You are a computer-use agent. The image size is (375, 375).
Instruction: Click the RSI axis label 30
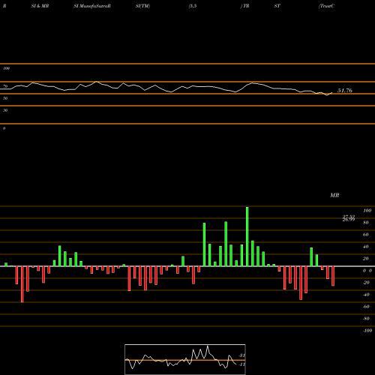[x=5, y=110]
